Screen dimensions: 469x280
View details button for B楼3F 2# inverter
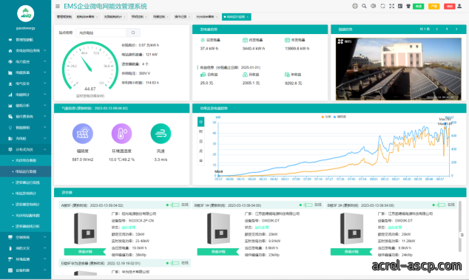[351, 252]
